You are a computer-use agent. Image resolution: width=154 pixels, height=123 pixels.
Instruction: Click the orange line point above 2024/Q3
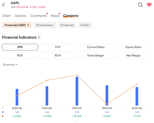click(137, 84)
